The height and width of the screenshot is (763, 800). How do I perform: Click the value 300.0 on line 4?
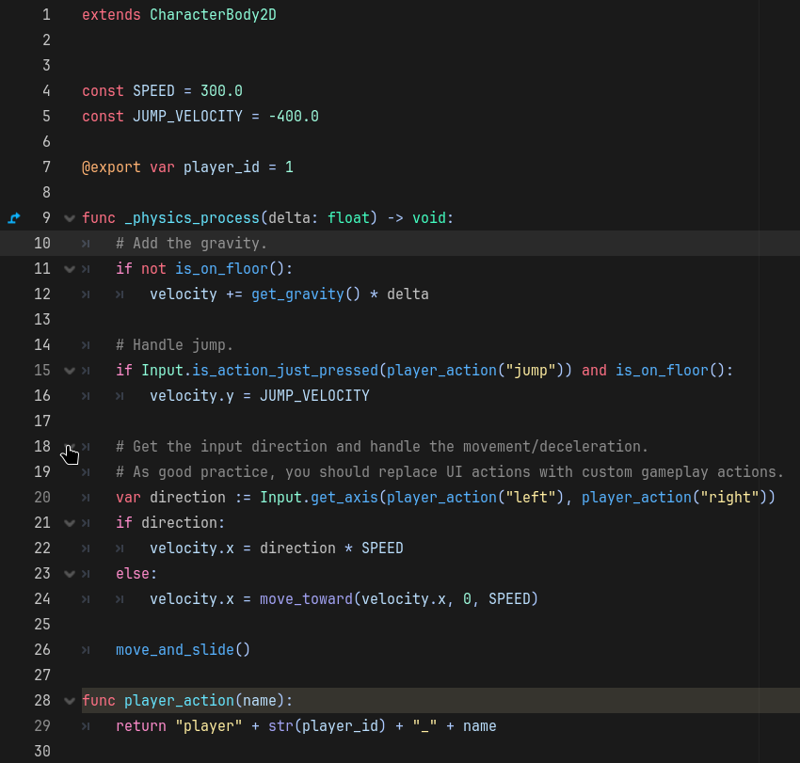click(x=221, y=90)
